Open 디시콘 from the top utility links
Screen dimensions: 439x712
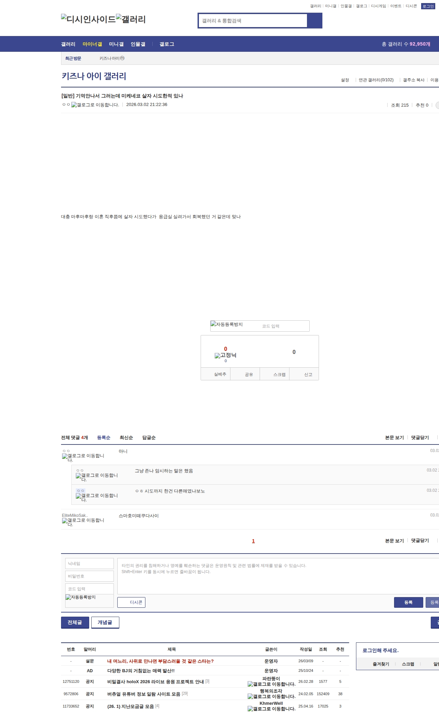411,6
